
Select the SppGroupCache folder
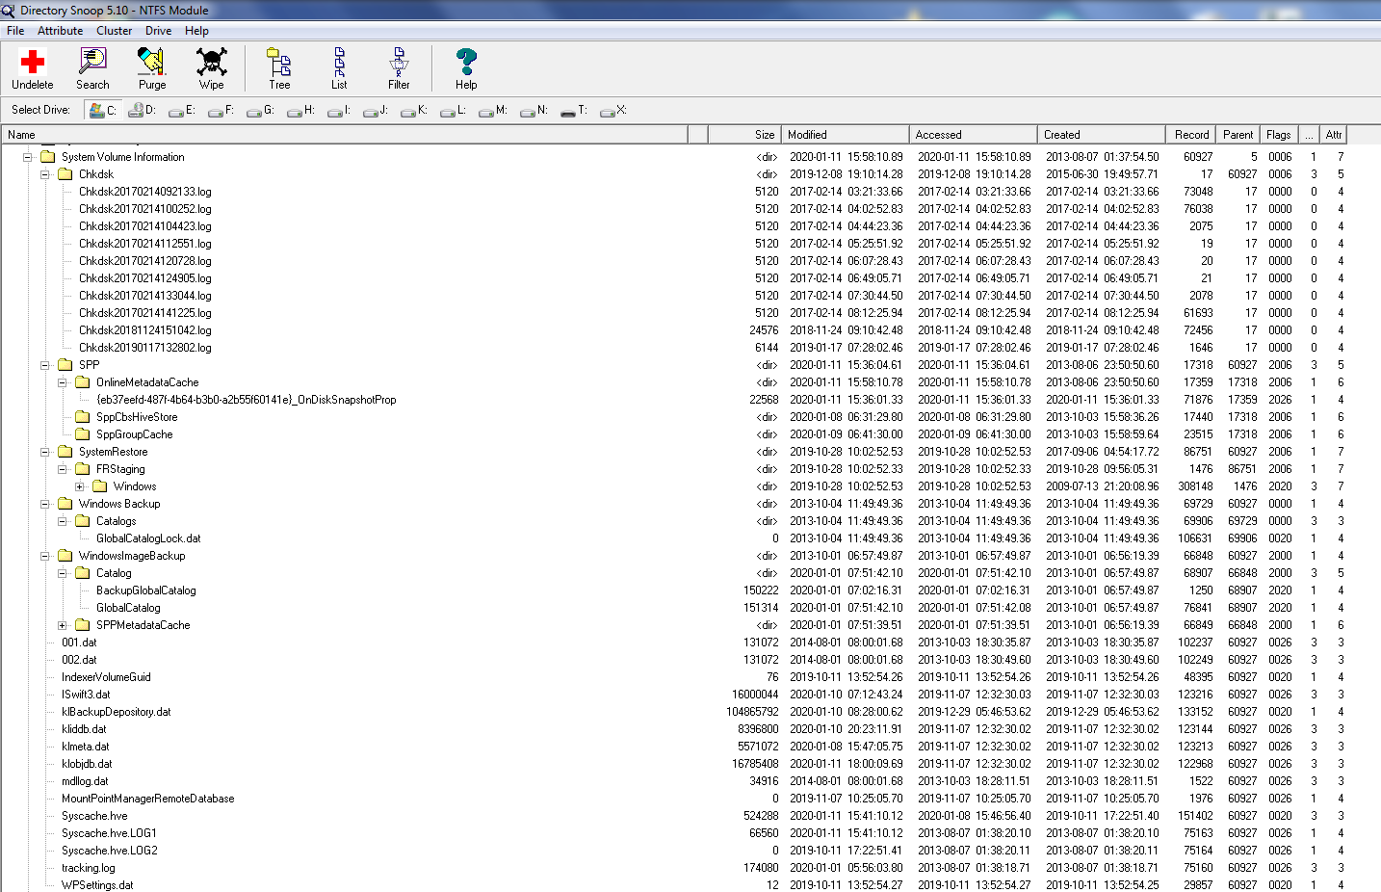134,434
